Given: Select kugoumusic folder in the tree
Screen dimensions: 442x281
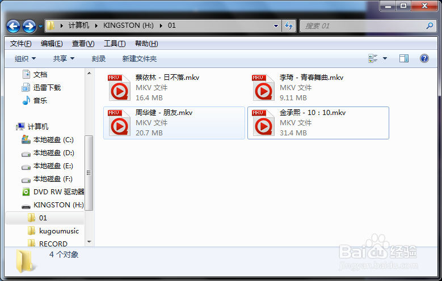Looking at the screenshot, I should coord(59,231).
